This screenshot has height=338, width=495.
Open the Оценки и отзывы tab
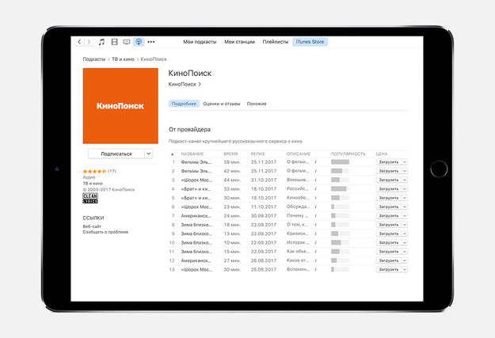point(222,104)
